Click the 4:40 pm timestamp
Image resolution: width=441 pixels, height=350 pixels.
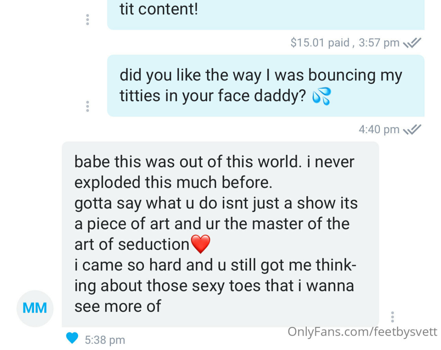(379, 130)
